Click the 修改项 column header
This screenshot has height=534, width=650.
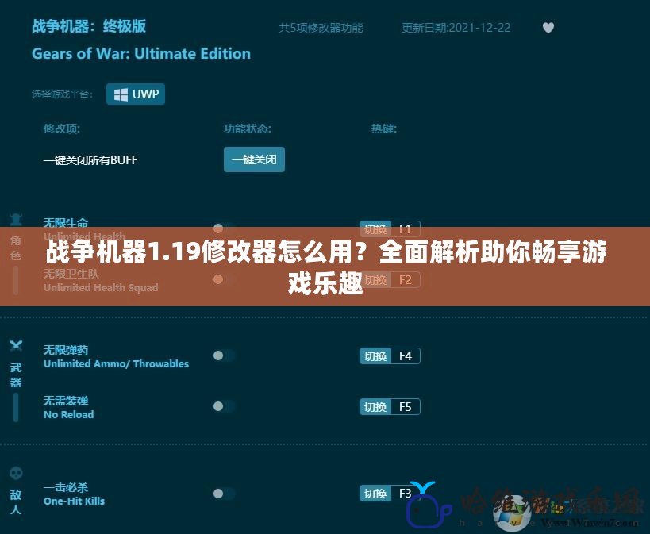[x=62, y=129]
